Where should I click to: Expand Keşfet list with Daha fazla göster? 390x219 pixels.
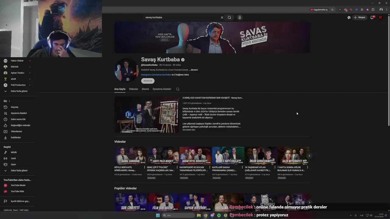coord(17,170)
